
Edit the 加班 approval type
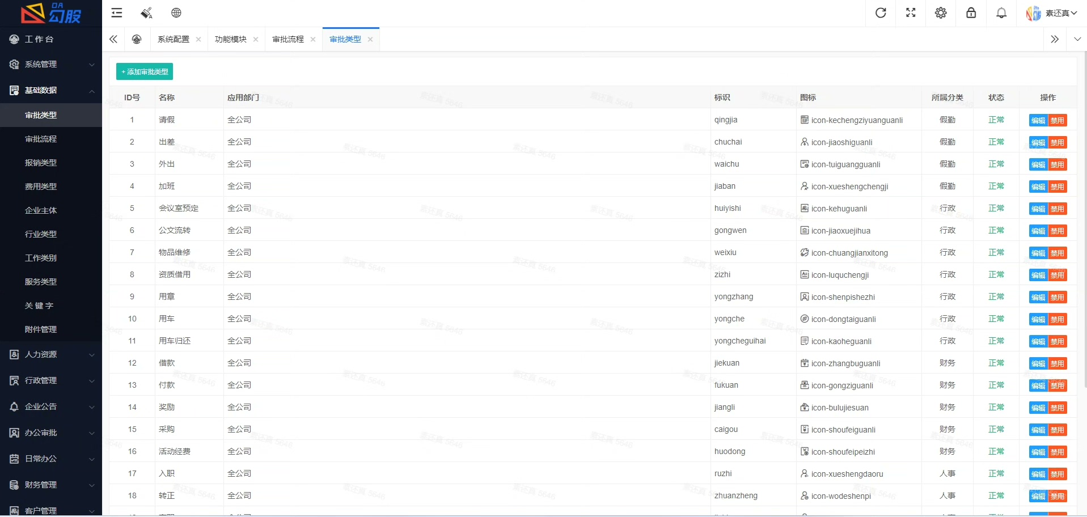[x=1038, y=187]
